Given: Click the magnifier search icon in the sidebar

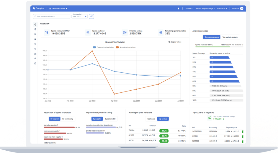Looking at the screenshot, I should [35, 59].
